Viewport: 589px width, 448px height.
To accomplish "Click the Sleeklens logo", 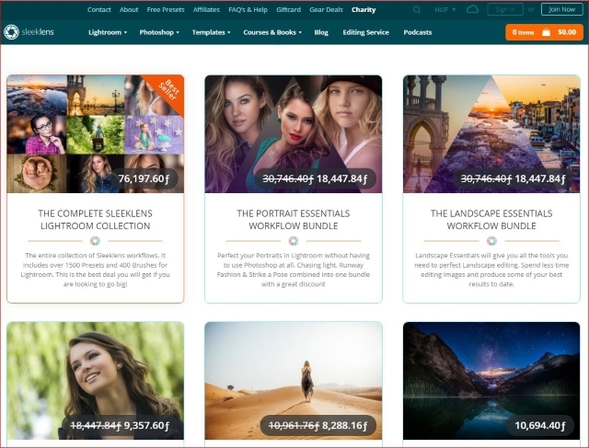I will tap(29, 32).
